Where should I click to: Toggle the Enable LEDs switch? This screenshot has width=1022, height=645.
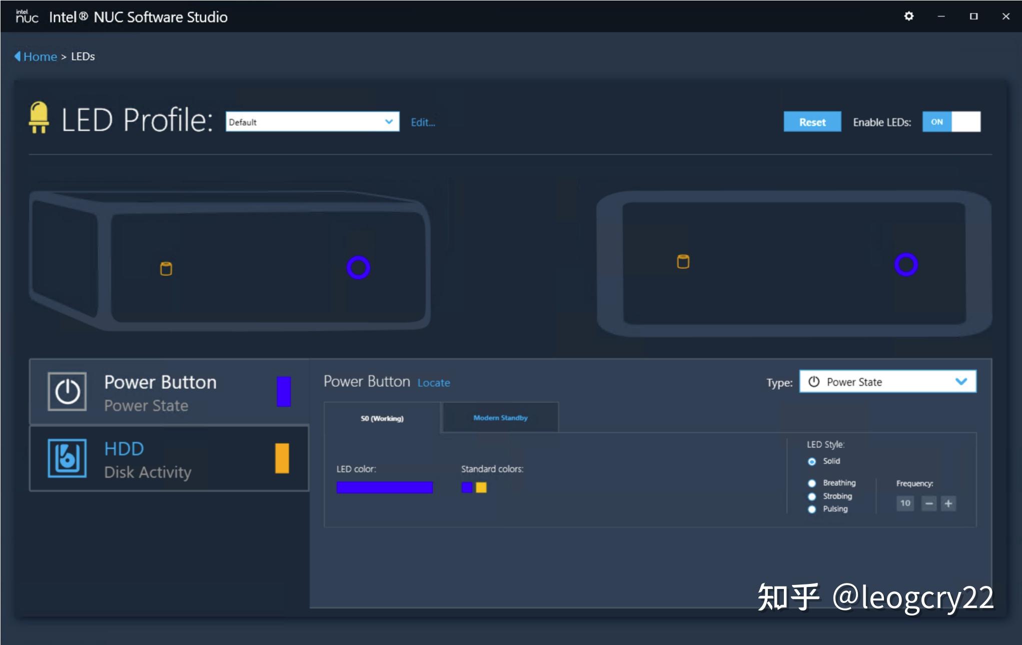point(951,122)
